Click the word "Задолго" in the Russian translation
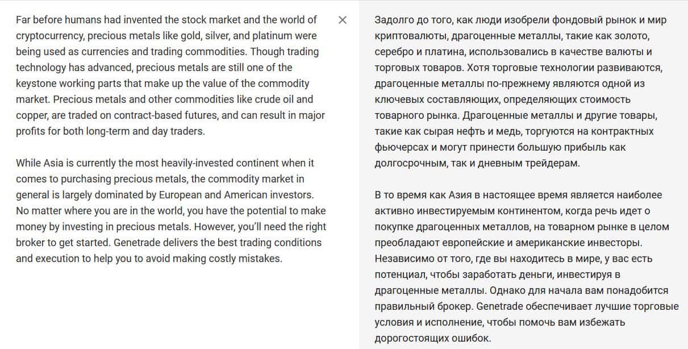This screenshot has width=688, height=349. pos(394,20)
